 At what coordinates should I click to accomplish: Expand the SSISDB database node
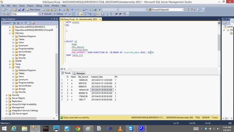click(10, 61)
